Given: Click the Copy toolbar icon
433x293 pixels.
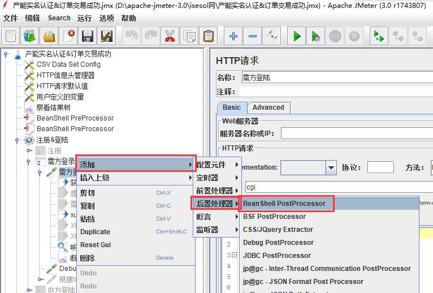Looking at the screenshot, I should [189, 36].
